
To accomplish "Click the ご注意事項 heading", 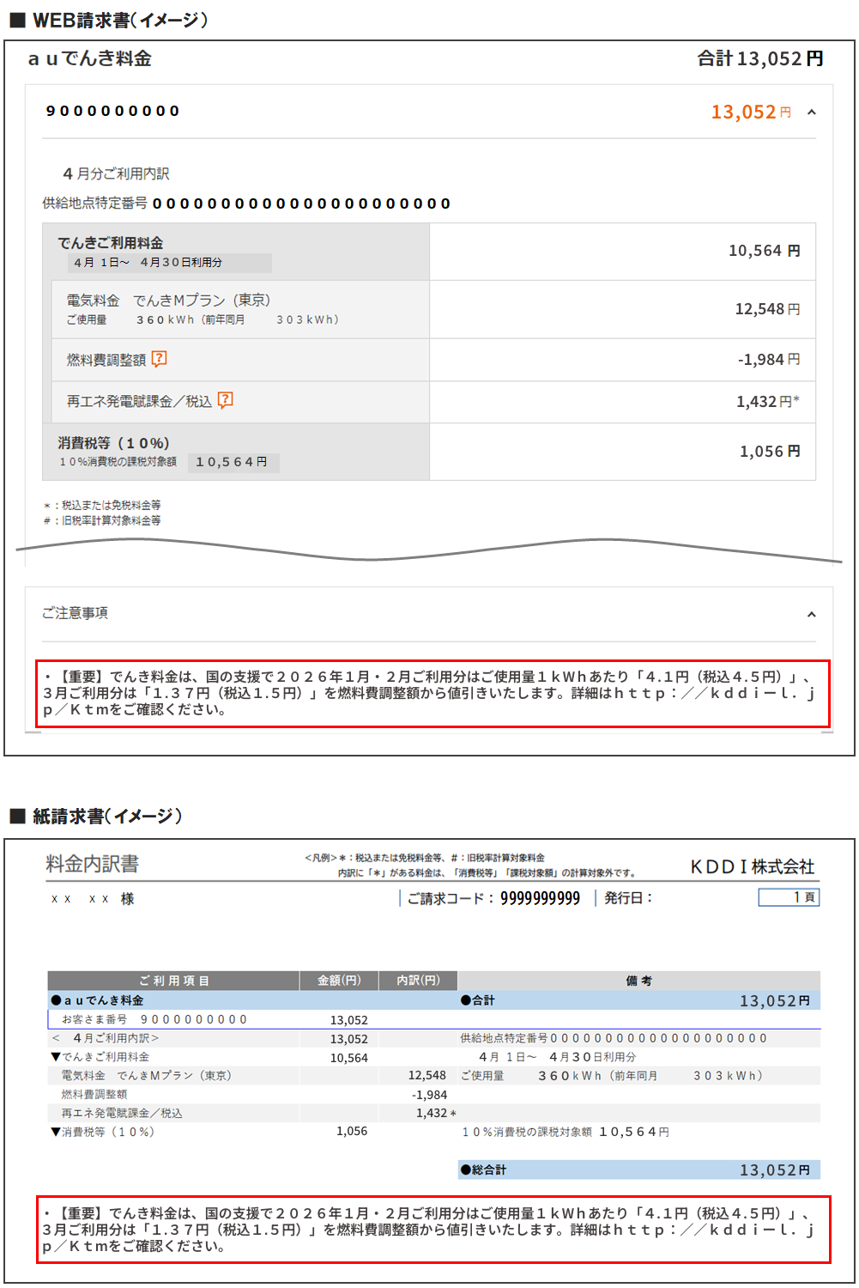I will coord(76,613).
